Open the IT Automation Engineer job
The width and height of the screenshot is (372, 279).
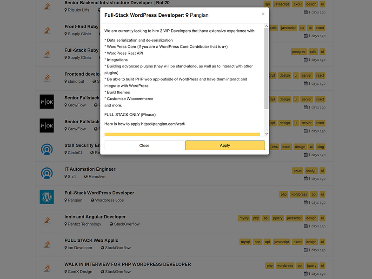click(90, 169)
